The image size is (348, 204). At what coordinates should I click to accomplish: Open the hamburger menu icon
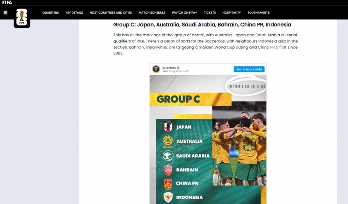click(5, 13)
